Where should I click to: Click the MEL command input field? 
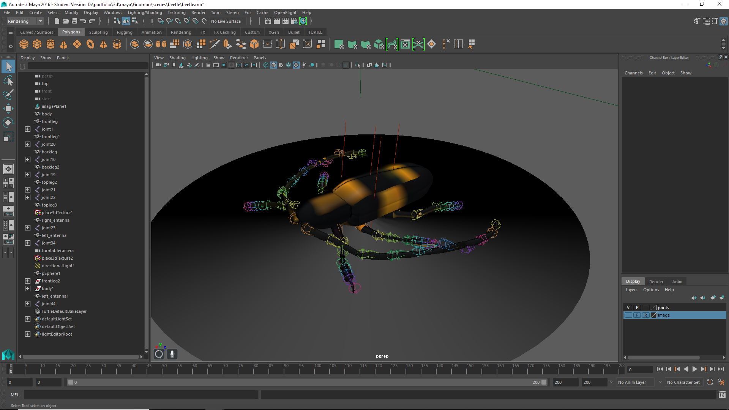[141, 395]
